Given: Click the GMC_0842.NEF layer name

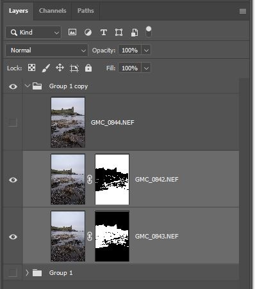Looking at the screenshot, I should 157,180.
